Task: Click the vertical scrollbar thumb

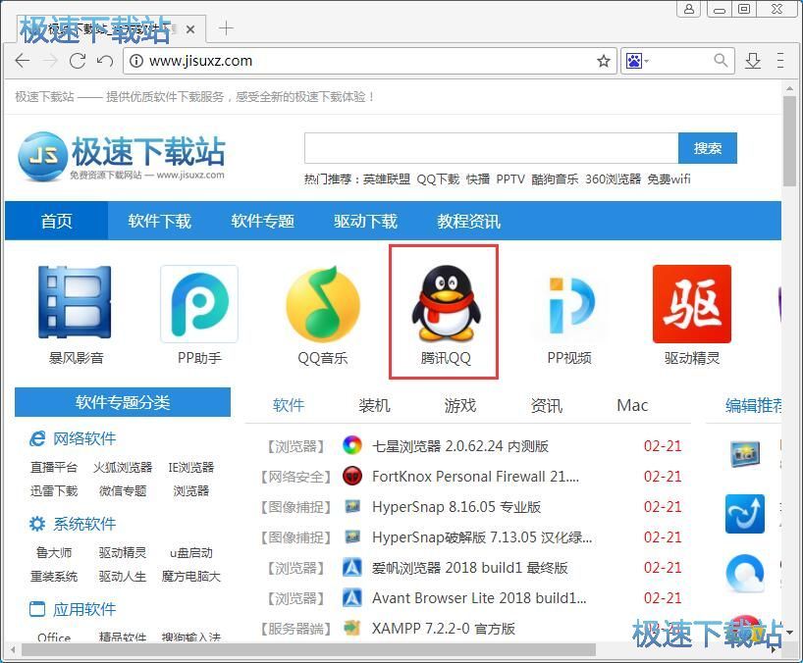Action: click(789, 140)
